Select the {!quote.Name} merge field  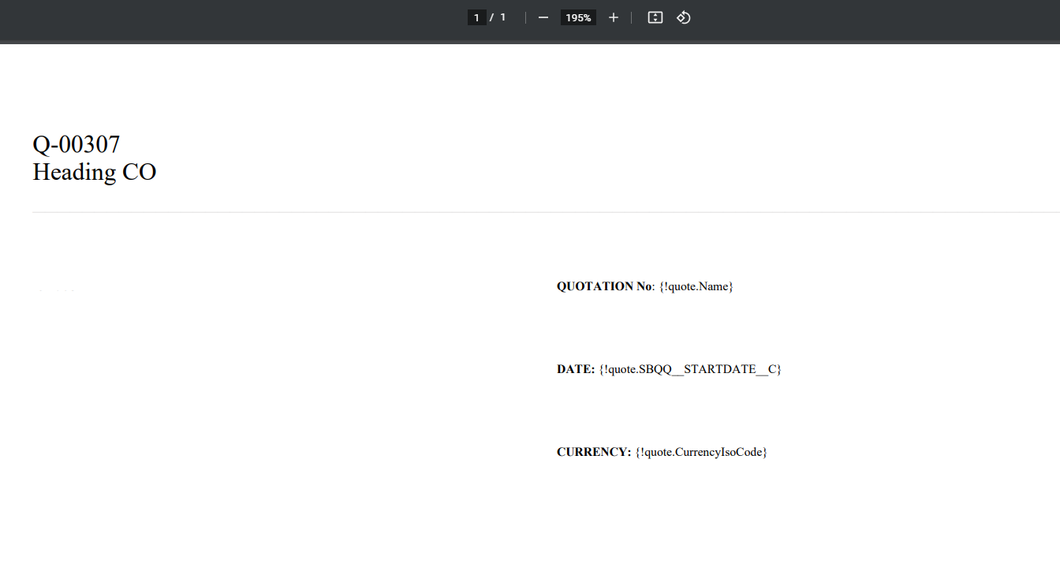(695, 286)
